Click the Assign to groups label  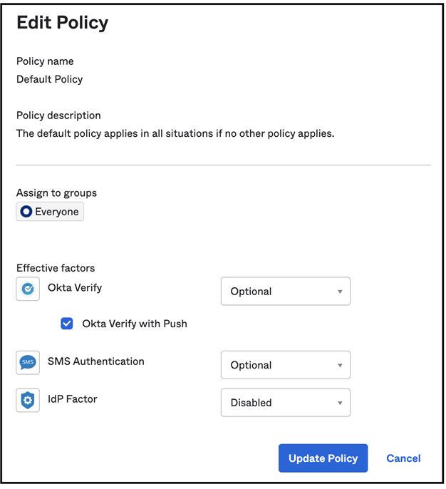pyautogui.click(x=57, y=192)
